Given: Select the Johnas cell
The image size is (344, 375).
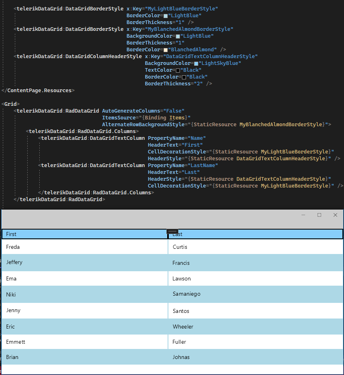Looking at the screenshot, I should (x=255, y=357).
